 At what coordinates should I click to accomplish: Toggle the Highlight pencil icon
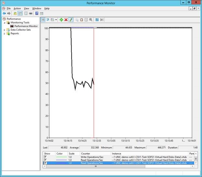[x=71, y=20]
